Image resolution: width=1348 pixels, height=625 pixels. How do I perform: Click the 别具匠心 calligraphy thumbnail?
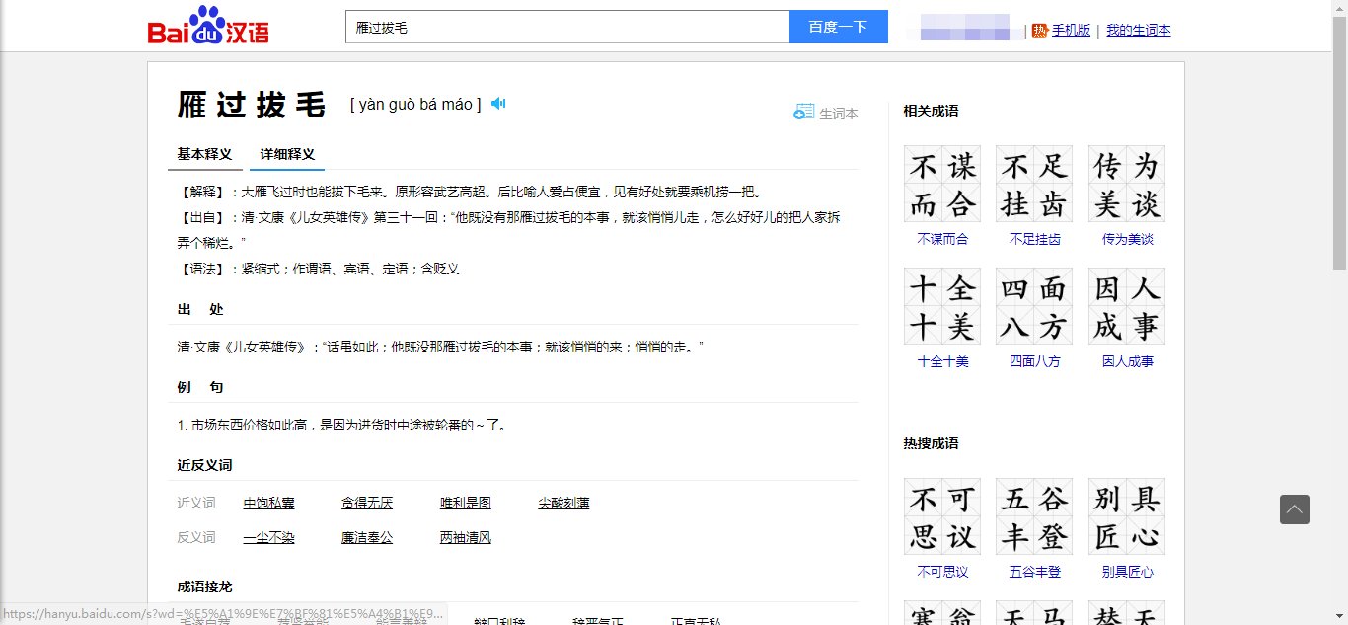pos(1126,515)
